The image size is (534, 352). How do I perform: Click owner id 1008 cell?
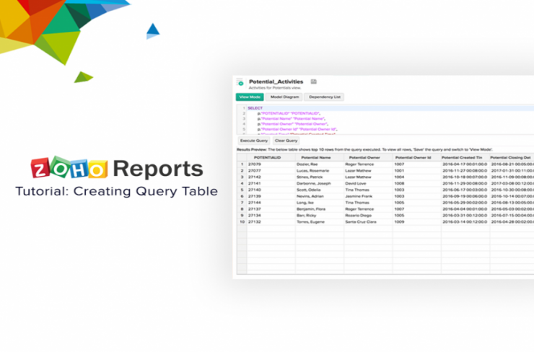click(x=417, y=183)
